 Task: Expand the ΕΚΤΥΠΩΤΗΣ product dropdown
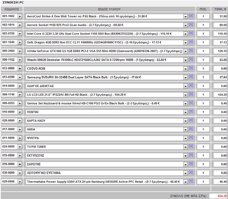pyautogui.click(x=185, y=156)
